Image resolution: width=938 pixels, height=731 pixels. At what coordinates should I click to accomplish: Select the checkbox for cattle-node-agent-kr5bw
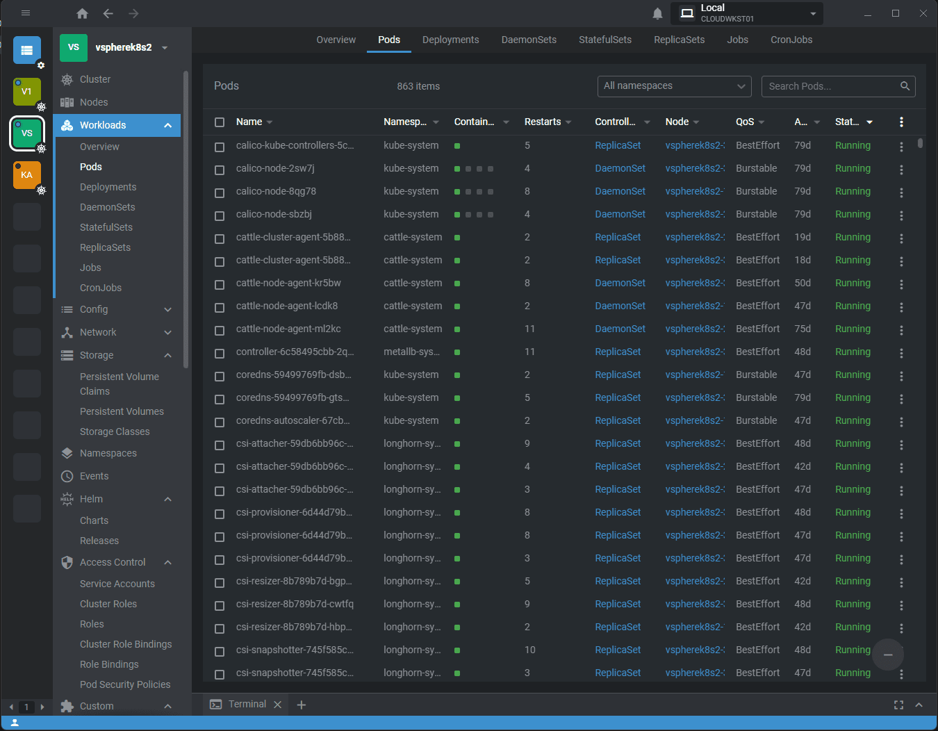(x=220, y=284)
